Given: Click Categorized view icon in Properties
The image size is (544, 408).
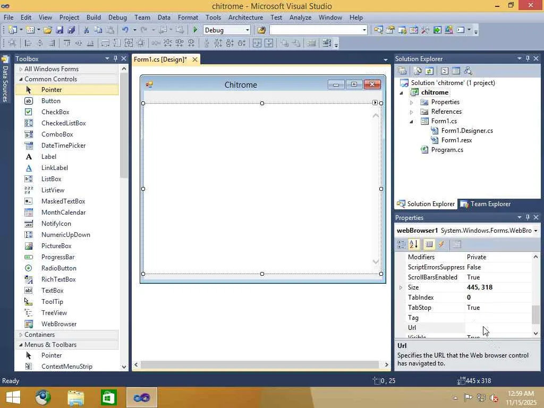Looking at the screenshot, I should tap(402, 244).
